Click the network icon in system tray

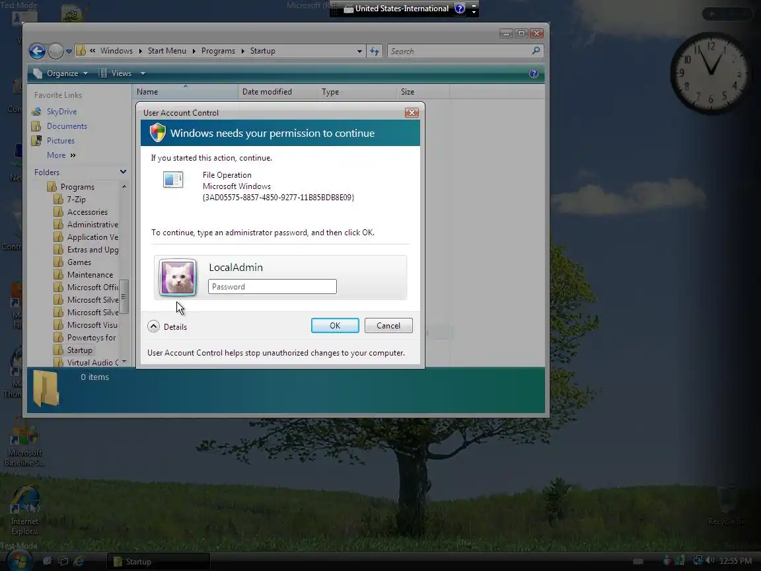point(698,561)
